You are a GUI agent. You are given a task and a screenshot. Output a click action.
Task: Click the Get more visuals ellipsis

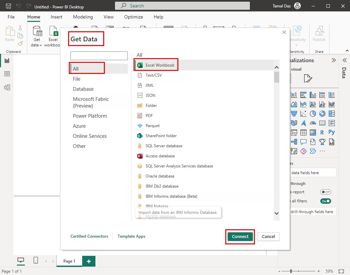[322, 151]
